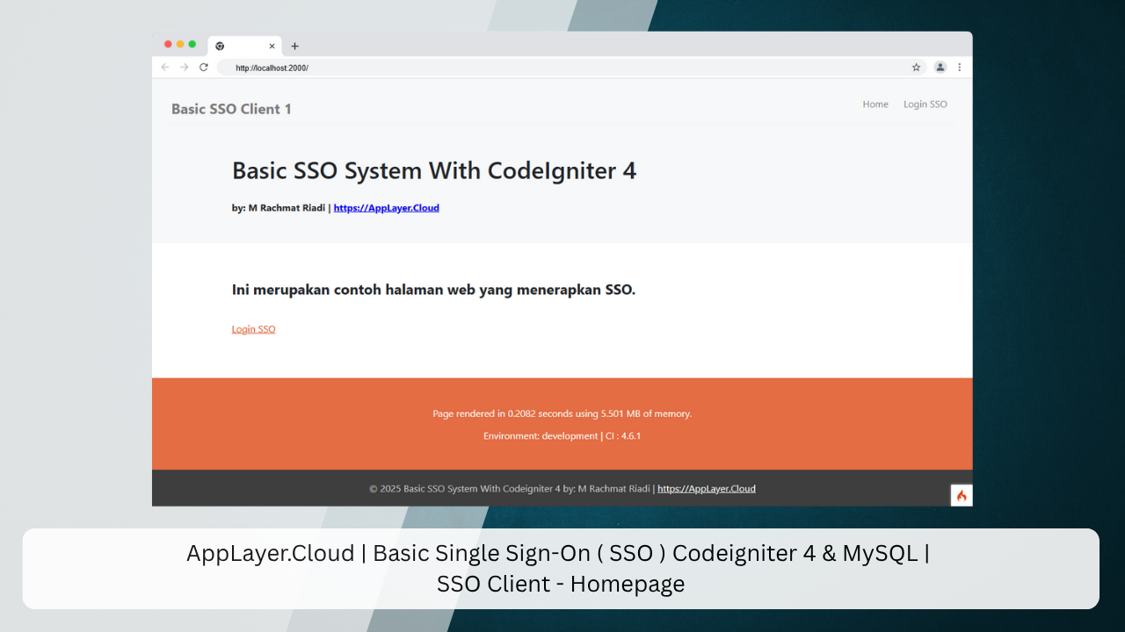The height and width of the screenshot is (632, 1125).
Task: Click the 'Environment: development' text
Action: coord(541,436)
